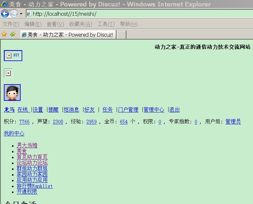This screenshot has width=253, height=204.
Task: Open the 论坛动力论坛 link
Action: (32, 163)
